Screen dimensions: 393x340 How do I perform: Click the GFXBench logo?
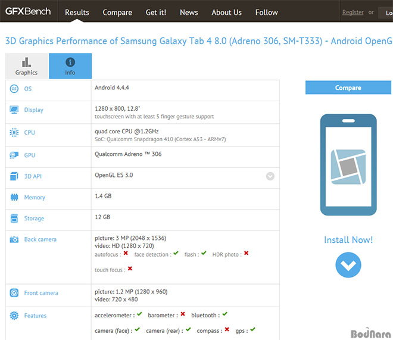coord(28,11)
